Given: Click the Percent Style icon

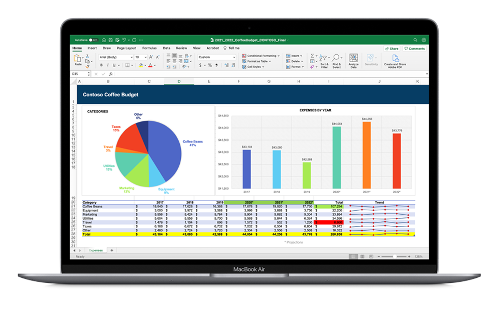Looking at the screenshot, I should coord(210,65).
